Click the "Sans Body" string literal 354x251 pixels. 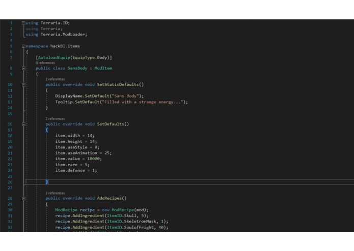pyautogui.click(x=125, y=96)
